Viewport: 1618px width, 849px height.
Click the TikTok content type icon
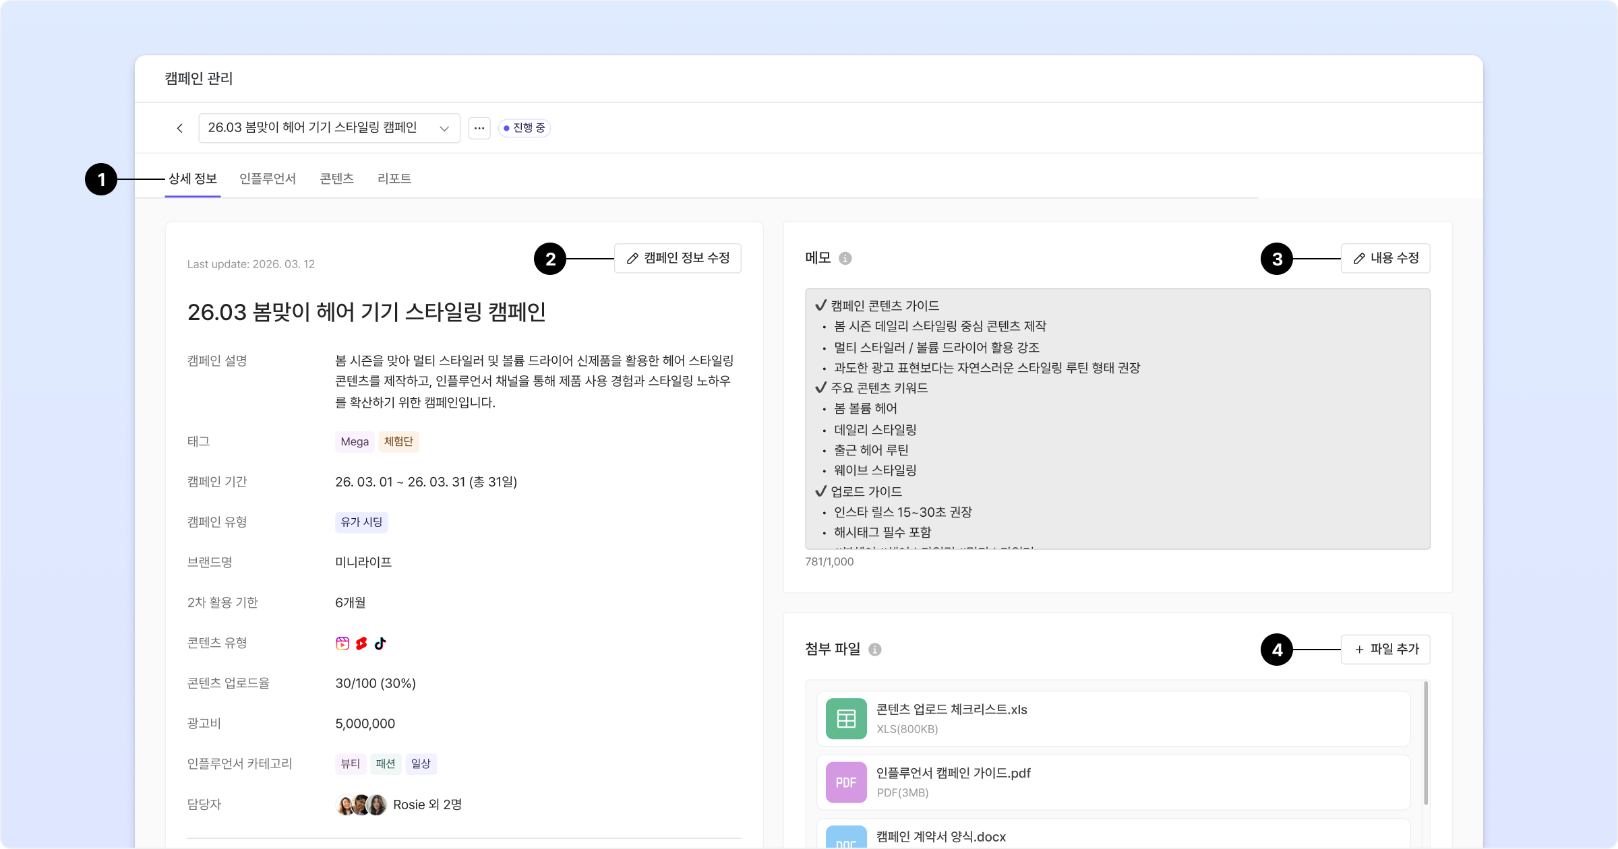coord(380,643)
